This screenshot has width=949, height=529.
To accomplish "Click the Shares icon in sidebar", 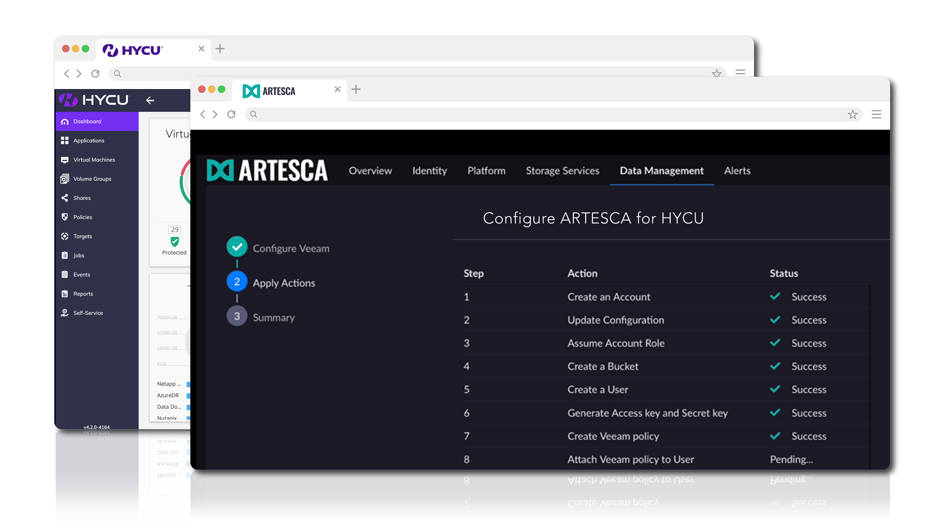I will [65, 198].
